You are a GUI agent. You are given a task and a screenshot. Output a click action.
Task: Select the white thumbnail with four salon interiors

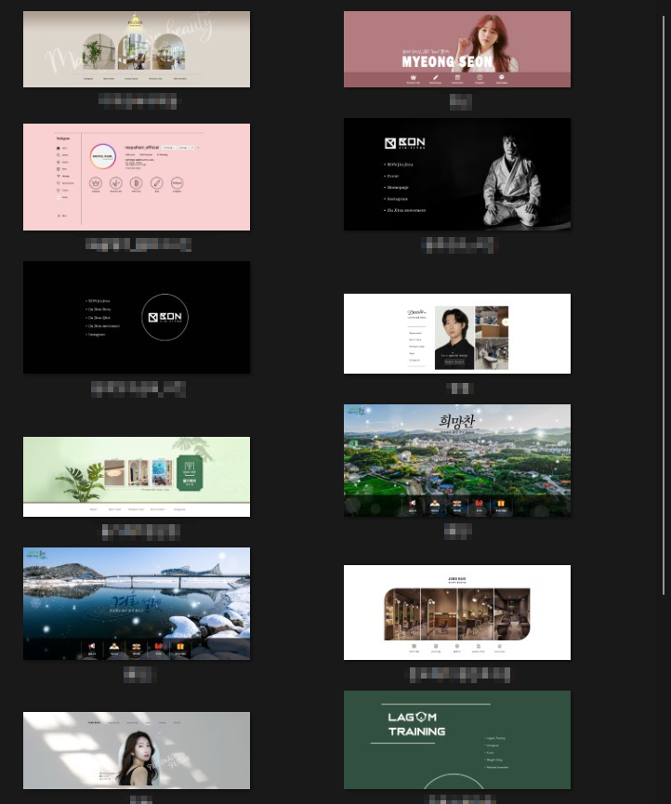point(456,613)
